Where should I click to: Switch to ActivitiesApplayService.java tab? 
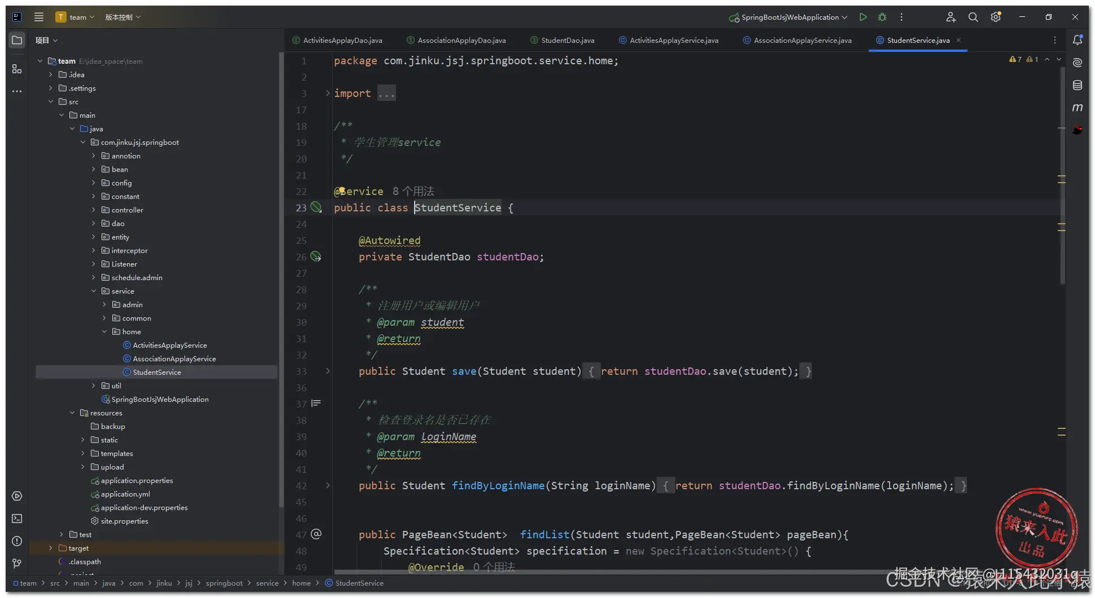tap(669, 40)
